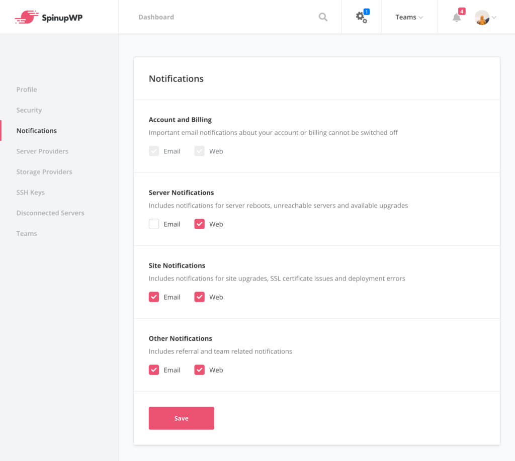
Task: Expand the Teams dropdown in header
Action: [409, 17]
